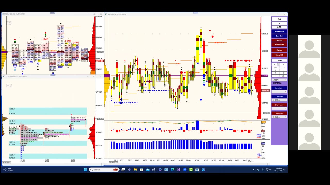Click the red 5248.50 price label on main chart

266,91
